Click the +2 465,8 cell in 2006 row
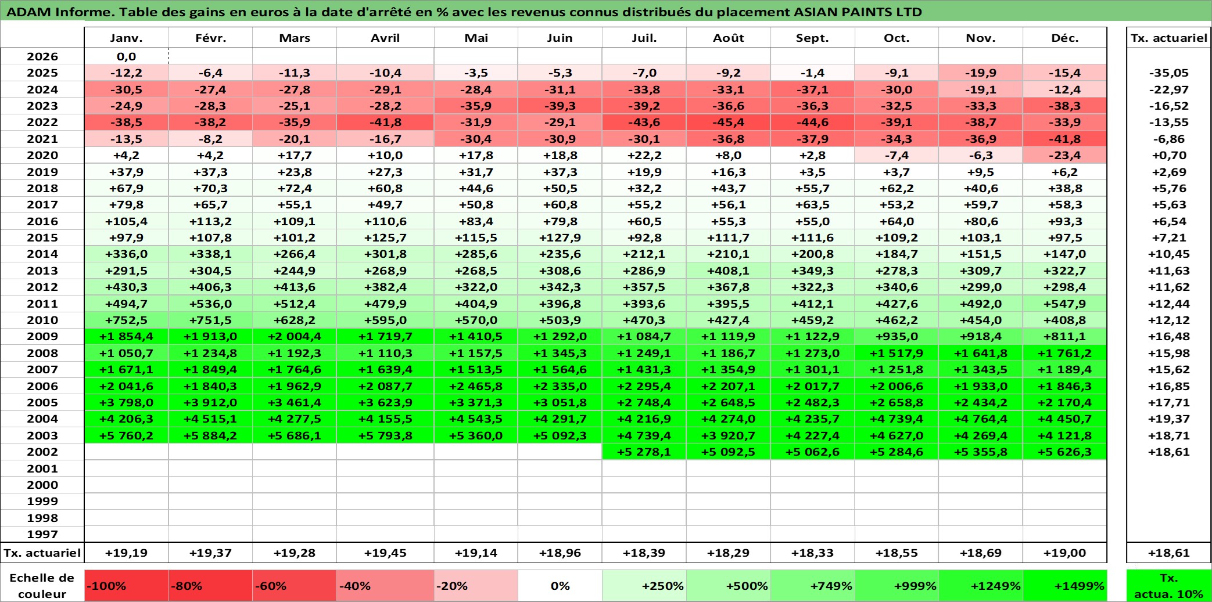1212x602 pixels. tap(476, 386)
